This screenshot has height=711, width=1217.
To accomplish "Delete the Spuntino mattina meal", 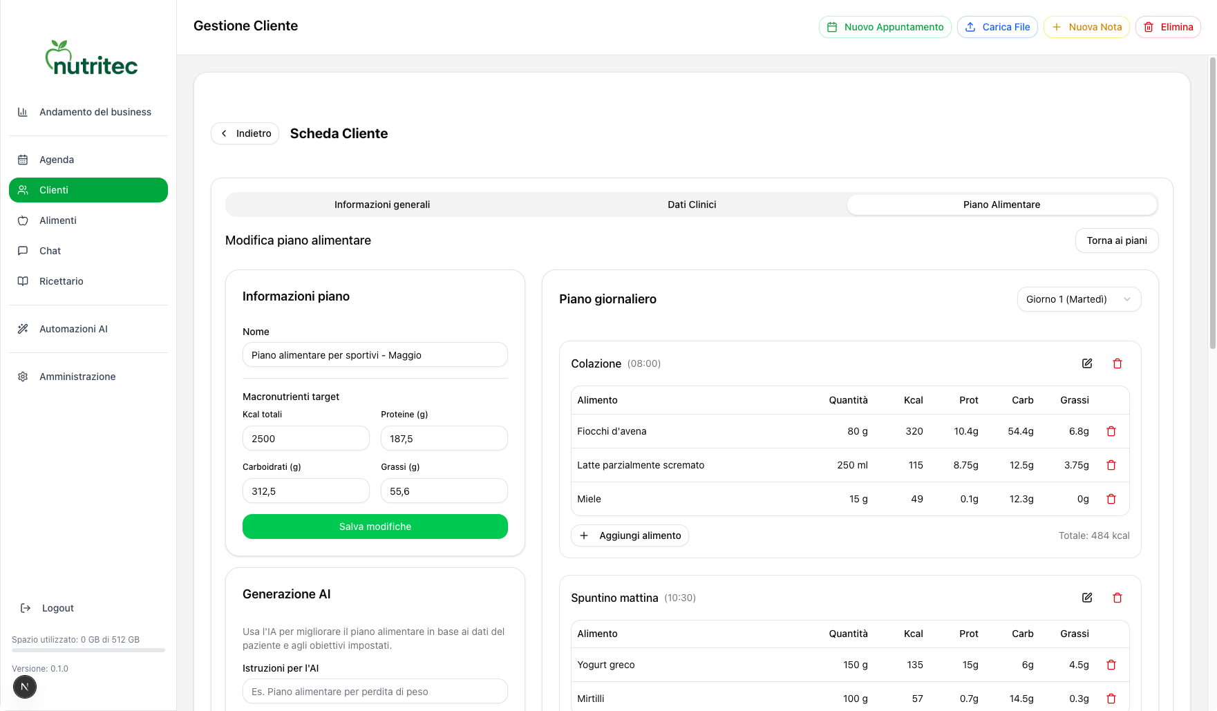I will coord(1117,598).
